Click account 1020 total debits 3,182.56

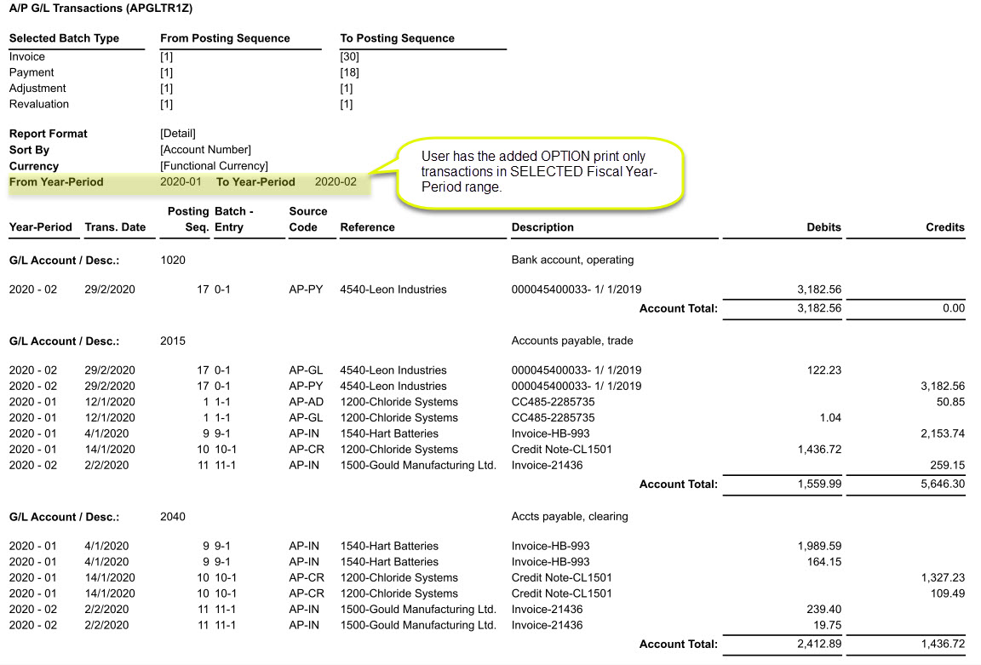point(819,308)
